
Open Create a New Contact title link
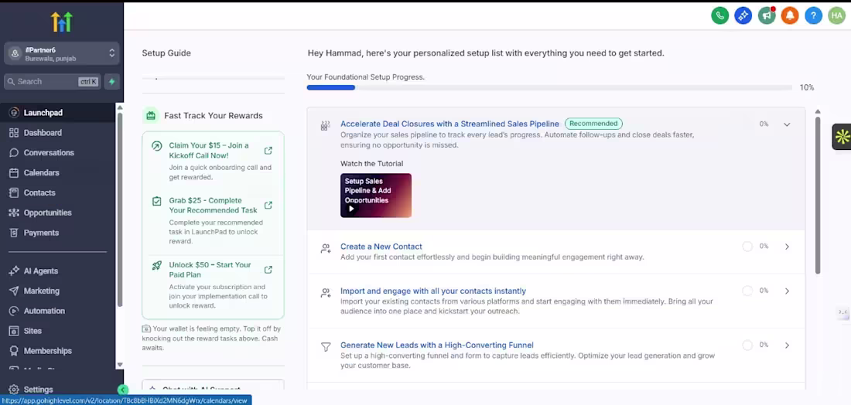click(381, 246)
